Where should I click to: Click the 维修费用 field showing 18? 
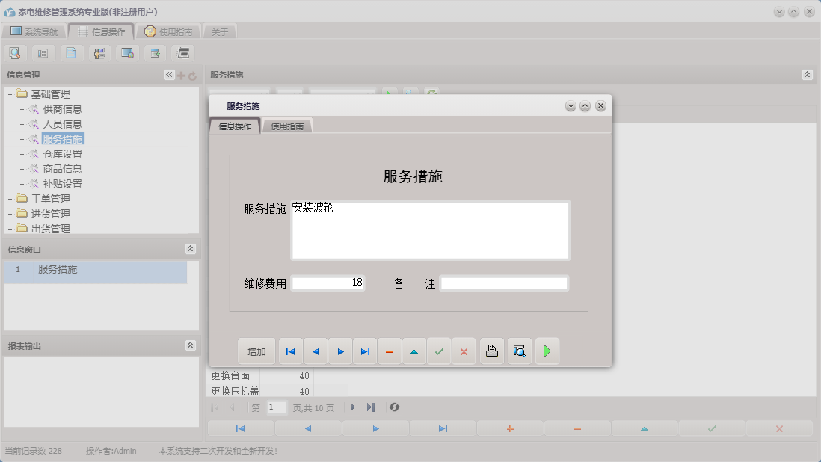328,283
